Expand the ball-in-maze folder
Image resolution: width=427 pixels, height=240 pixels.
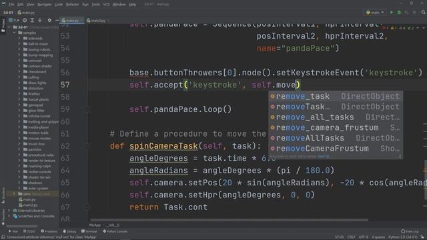click(x=19, y=44)
